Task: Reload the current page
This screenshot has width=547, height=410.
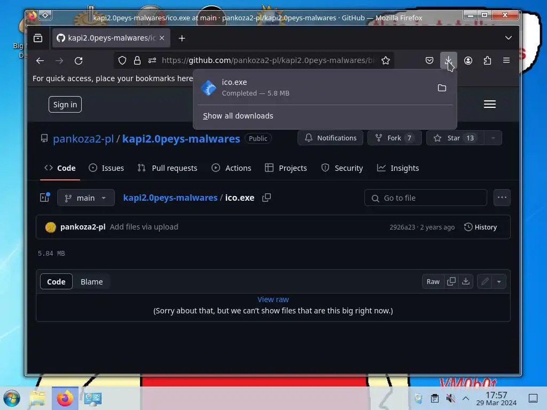Action: pos(79,61)
